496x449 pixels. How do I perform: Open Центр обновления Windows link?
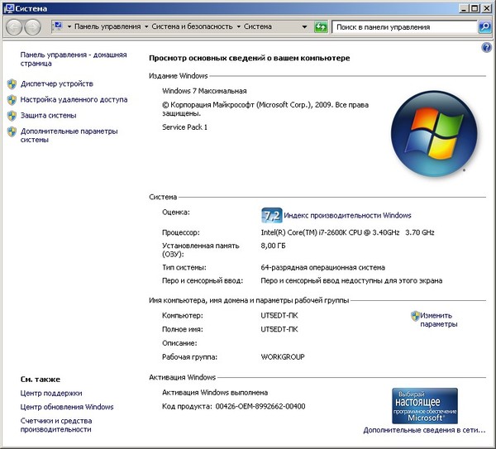coord(67,407)
